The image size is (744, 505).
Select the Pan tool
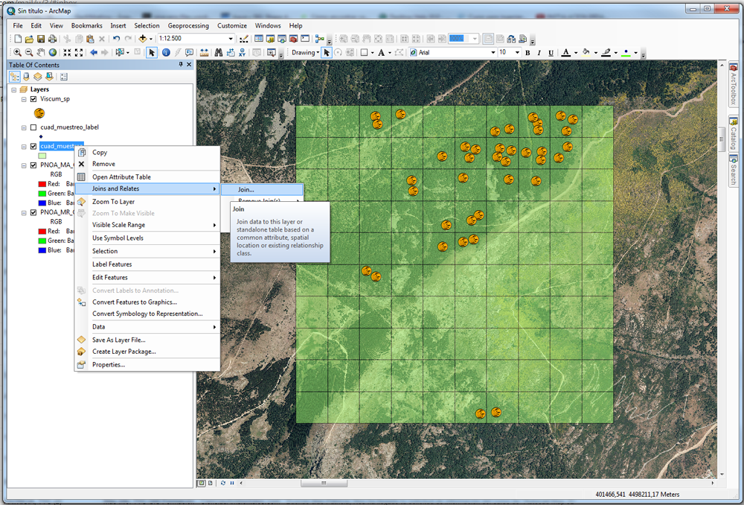(x=39, y=52)
